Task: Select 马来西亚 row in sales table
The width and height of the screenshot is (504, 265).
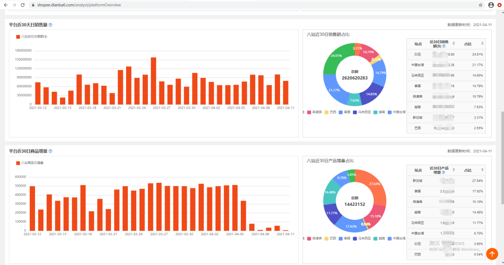Action: pyautogui.click(x=446, y=76)
